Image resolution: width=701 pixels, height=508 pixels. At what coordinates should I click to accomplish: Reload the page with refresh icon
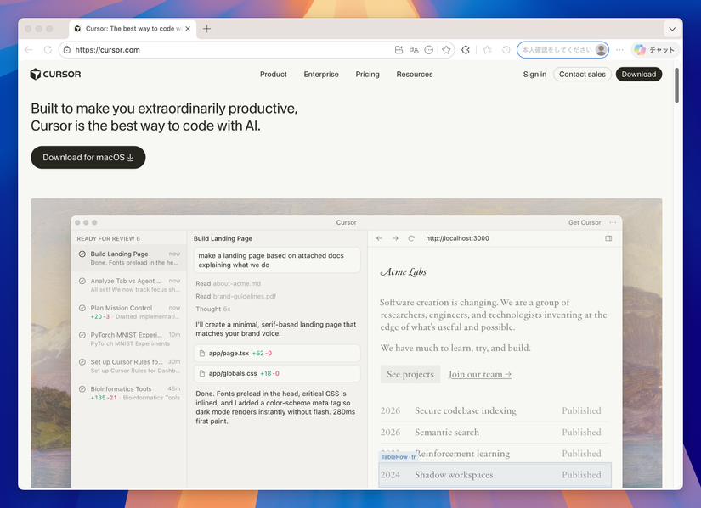(x=48, y=50)
